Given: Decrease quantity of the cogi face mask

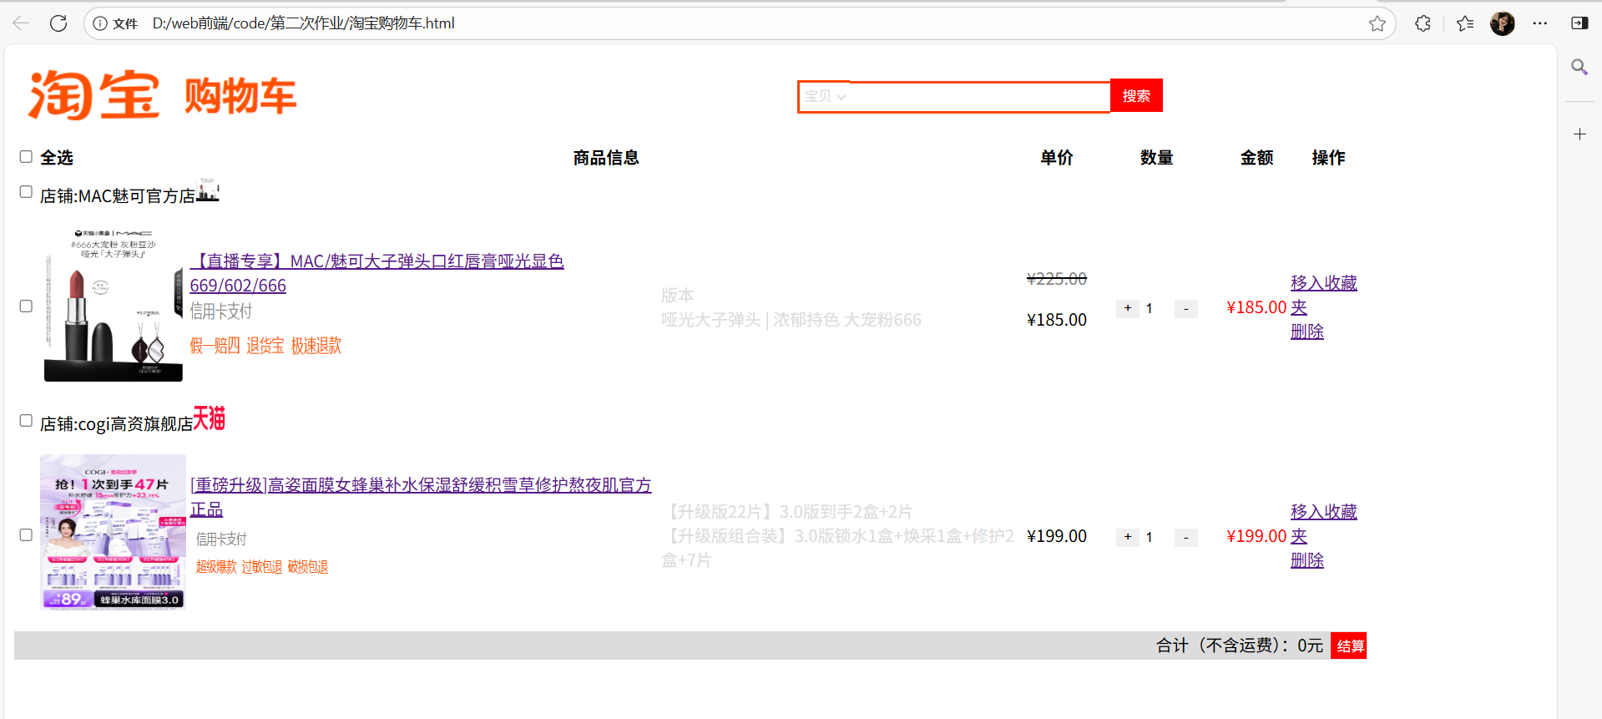Looking at the screenshot, I should click(1186, 538).
